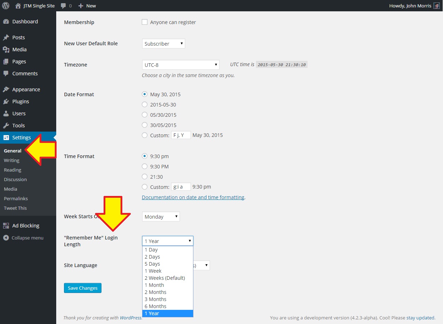Viewport: 443px width, 324px height.
Task: Open the Discussion settings menu entry
Action: point(15,179)
